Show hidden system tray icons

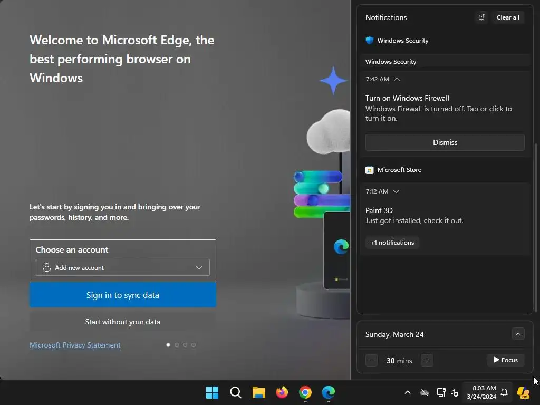(408, 392)
